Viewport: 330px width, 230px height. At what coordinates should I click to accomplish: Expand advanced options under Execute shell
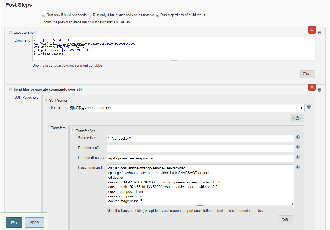tap(307, 74)
